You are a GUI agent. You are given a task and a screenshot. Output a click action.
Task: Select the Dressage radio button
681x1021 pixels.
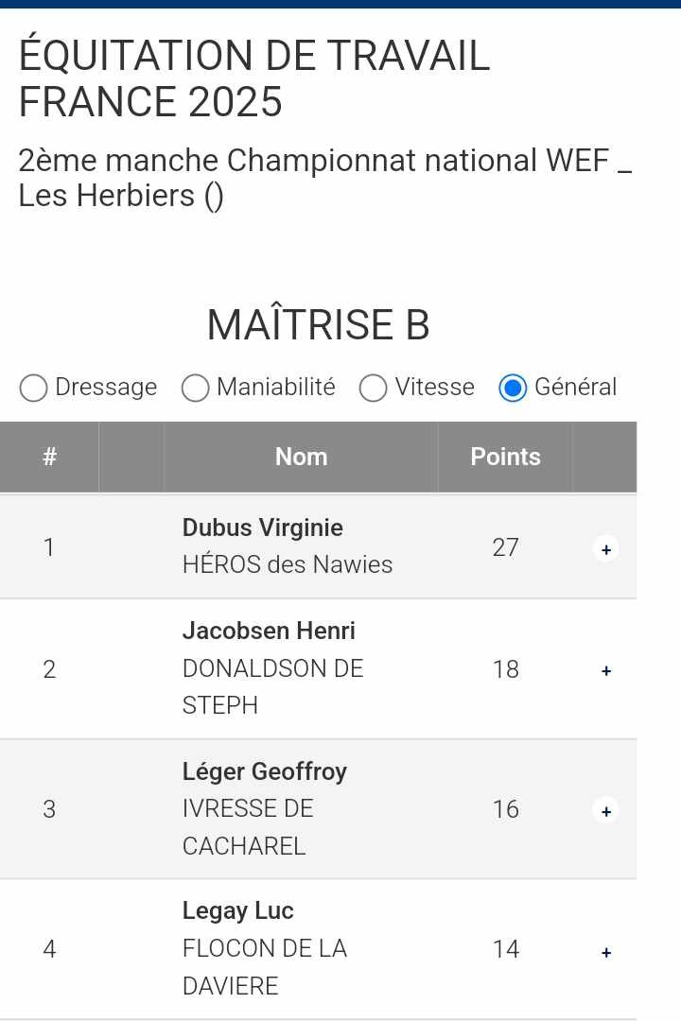(x=34, y=388)
